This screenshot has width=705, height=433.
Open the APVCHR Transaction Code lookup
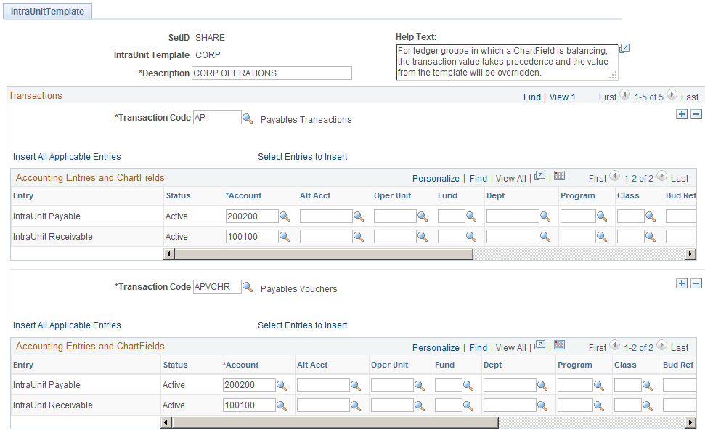[248, 286]
